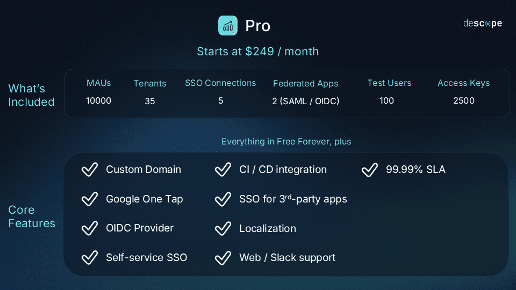Select the SSO Connections heading

point(220,83)
